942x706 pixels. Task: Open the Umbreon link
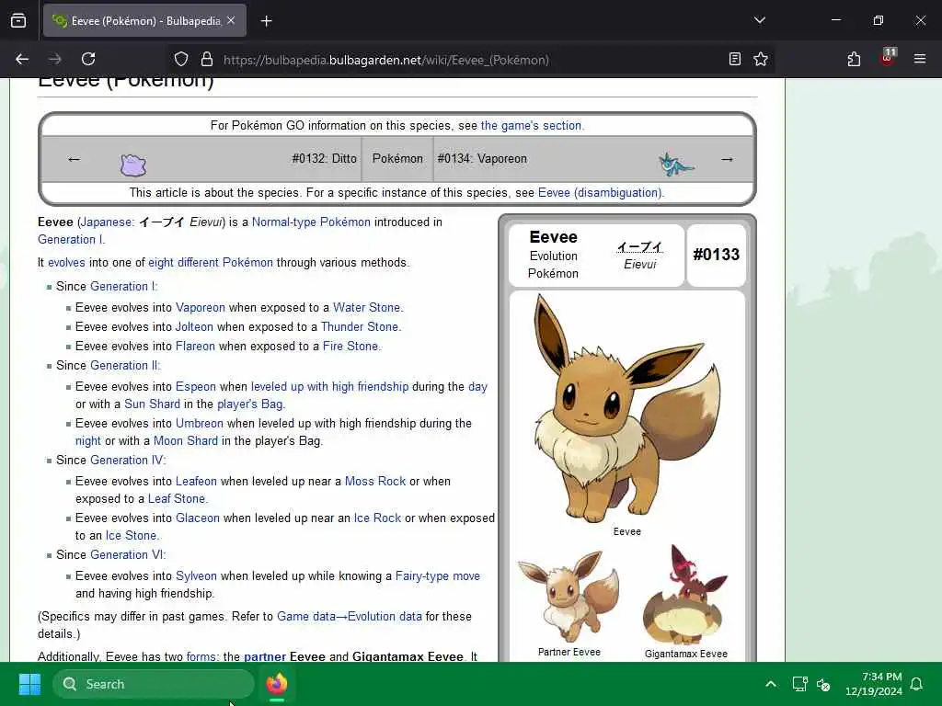coord(199,423)
